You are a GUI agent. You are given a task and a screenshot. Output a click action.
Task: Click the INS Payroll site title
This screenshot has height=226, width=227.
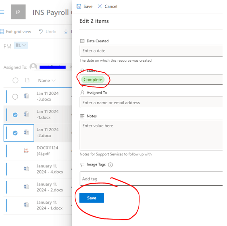pyautogui.click(x=50, y=13)
